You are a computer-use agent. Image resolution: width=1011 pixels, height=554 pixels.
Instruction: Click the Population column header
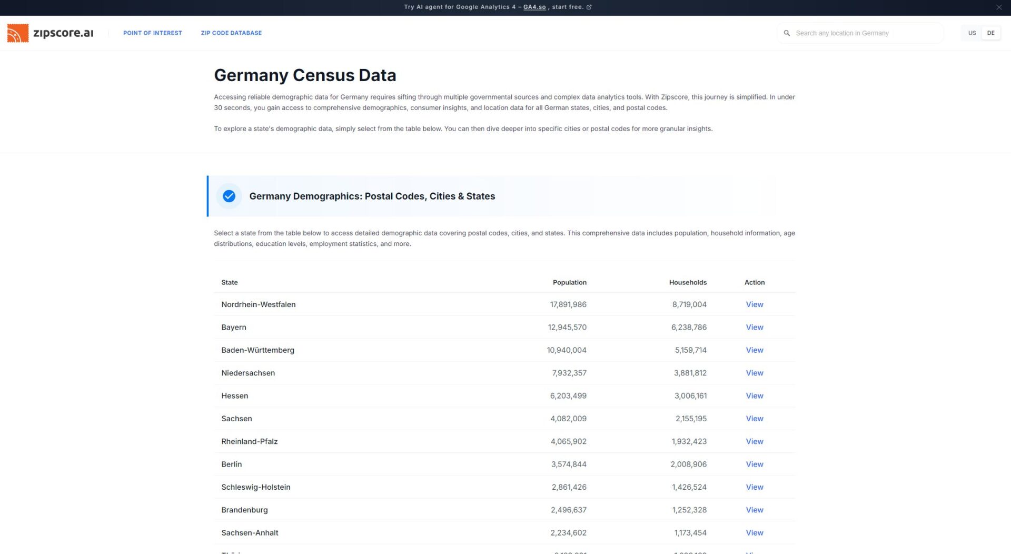[x=569, y=282]
